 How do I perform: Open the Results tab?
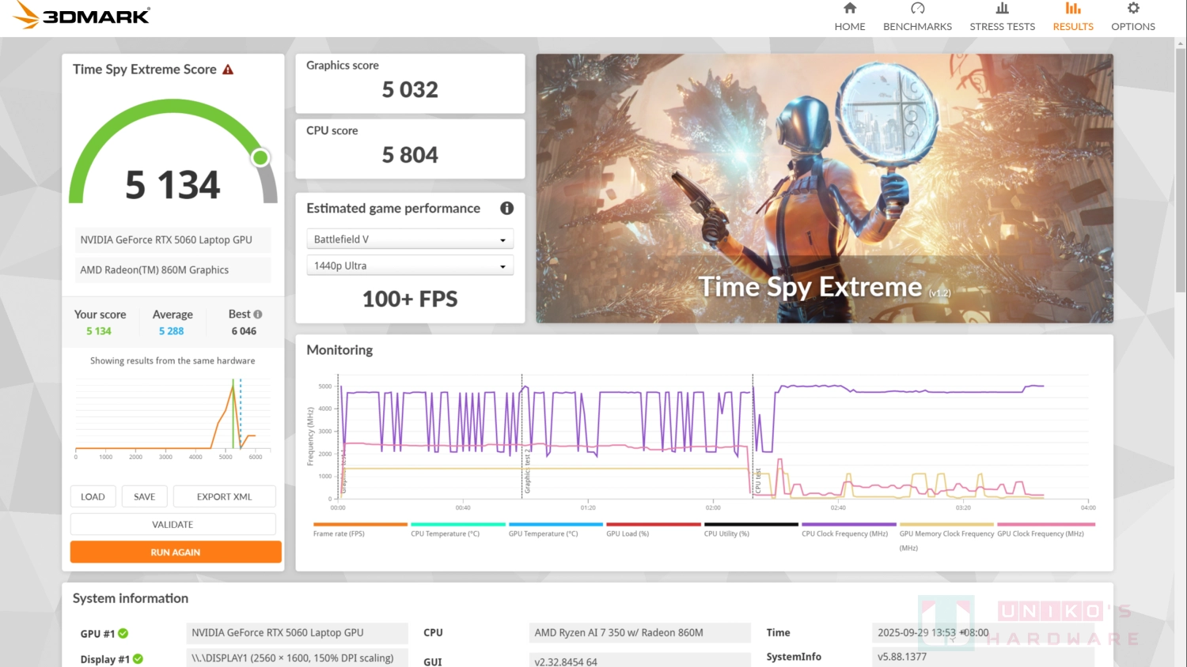(1073, 17)
